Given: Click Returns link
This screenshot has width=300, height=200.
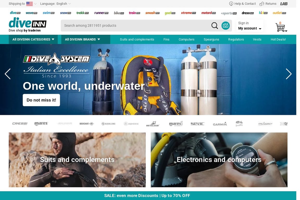Looking at the screenshot, I should [271, 4].
